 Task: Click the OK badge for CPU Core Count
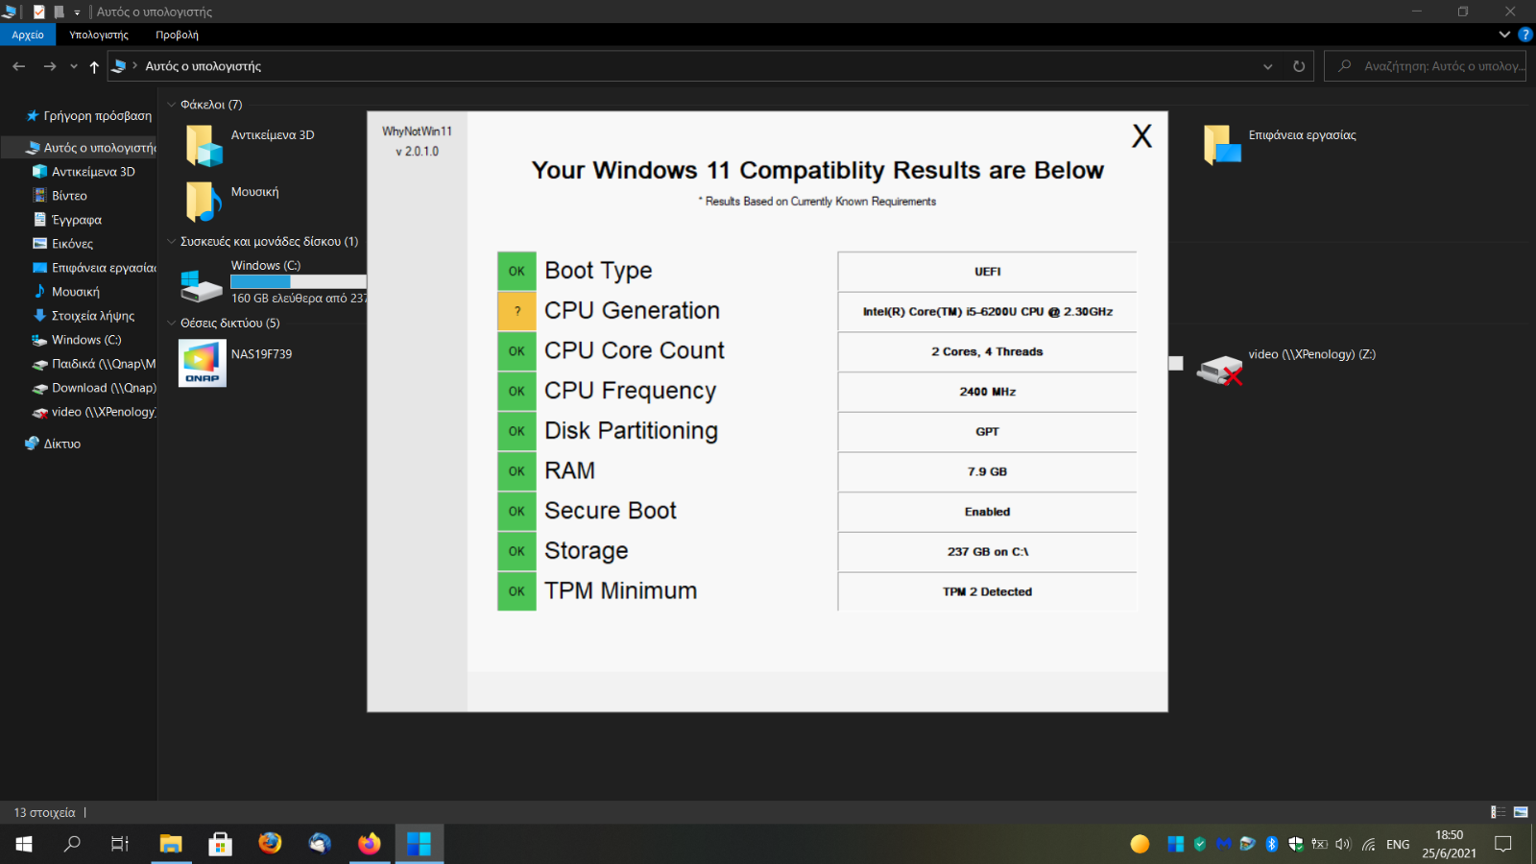516,351
